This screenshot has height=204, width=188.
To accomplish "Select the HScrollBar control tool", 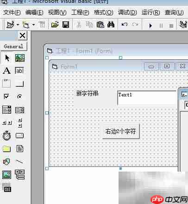I will click(x=7, y=123).
